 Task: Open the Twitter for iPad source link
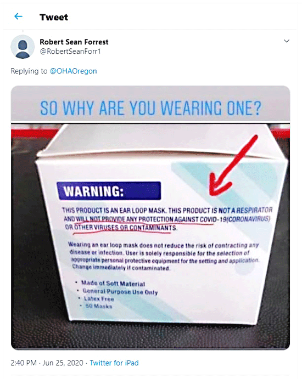114,363
